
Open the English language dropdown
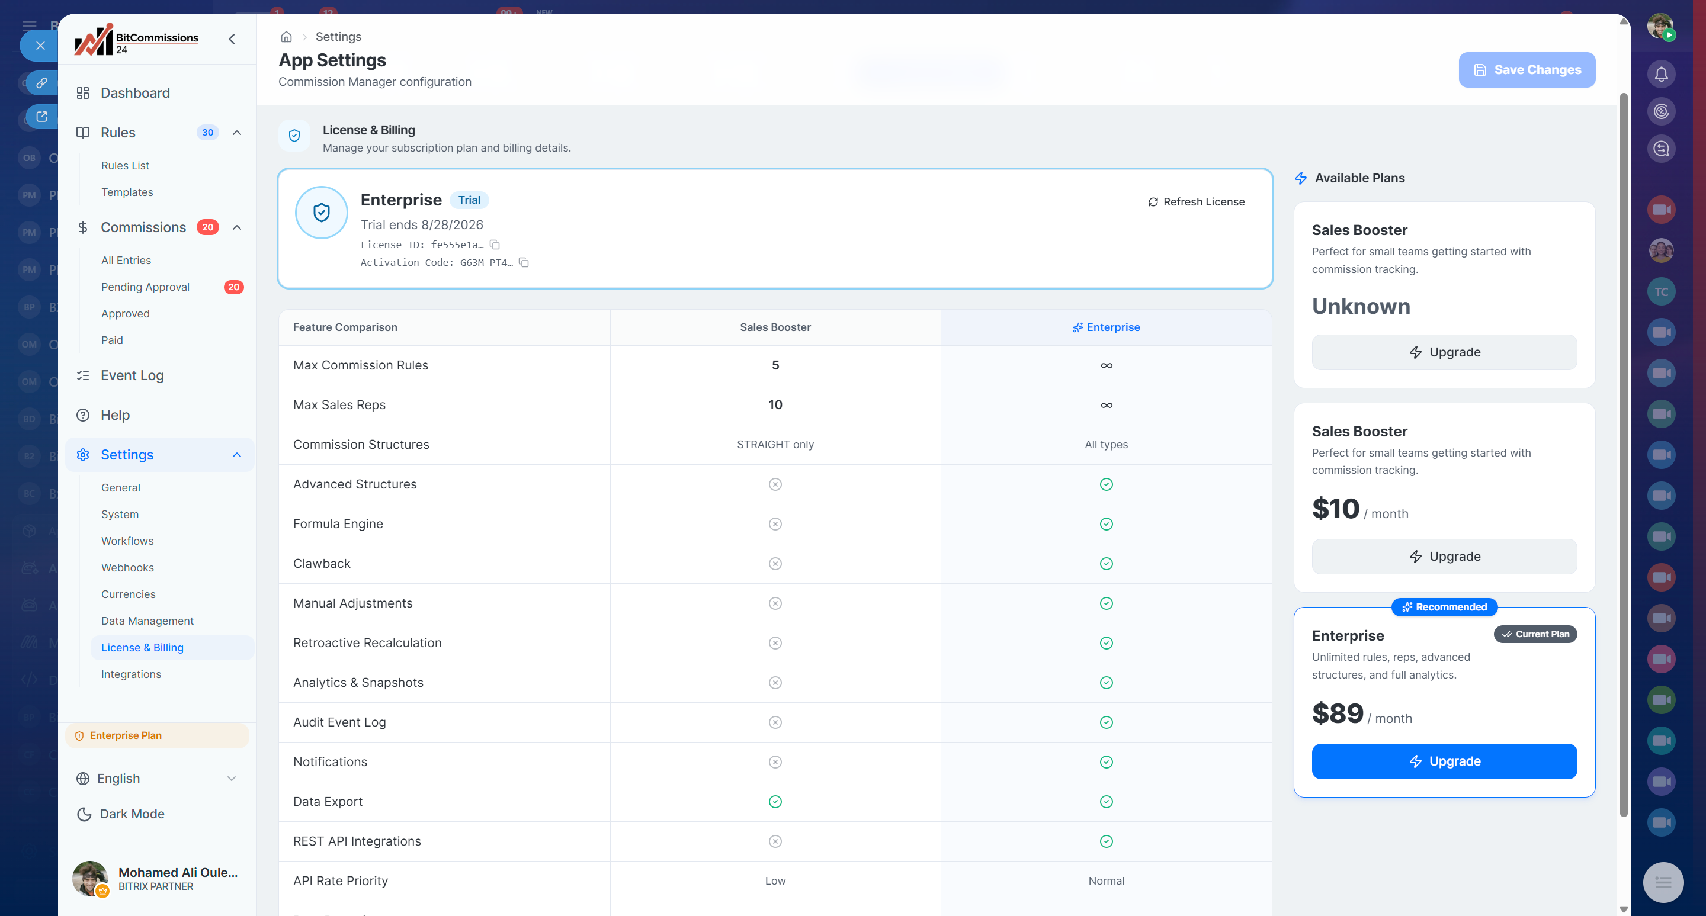[x=156, y=779]
